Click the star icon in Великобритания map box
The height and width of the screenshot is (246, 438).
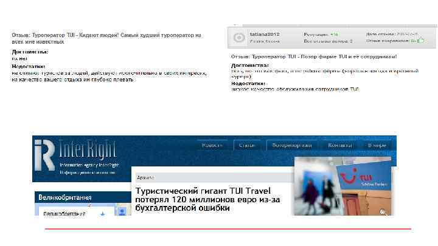click(103, 214)
